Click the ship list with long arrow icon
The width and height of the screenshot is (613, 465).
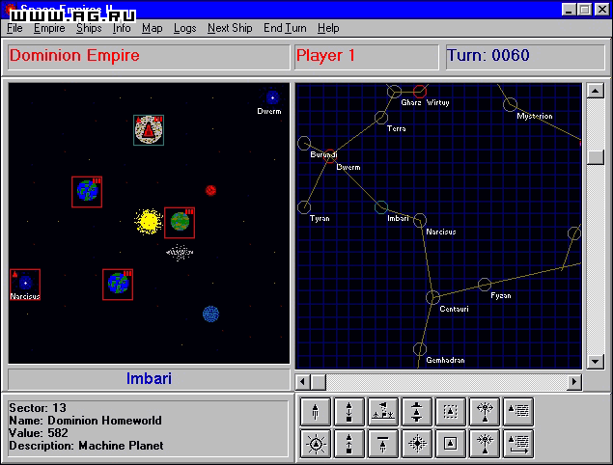pyautogui.click(x=518, y=444)
